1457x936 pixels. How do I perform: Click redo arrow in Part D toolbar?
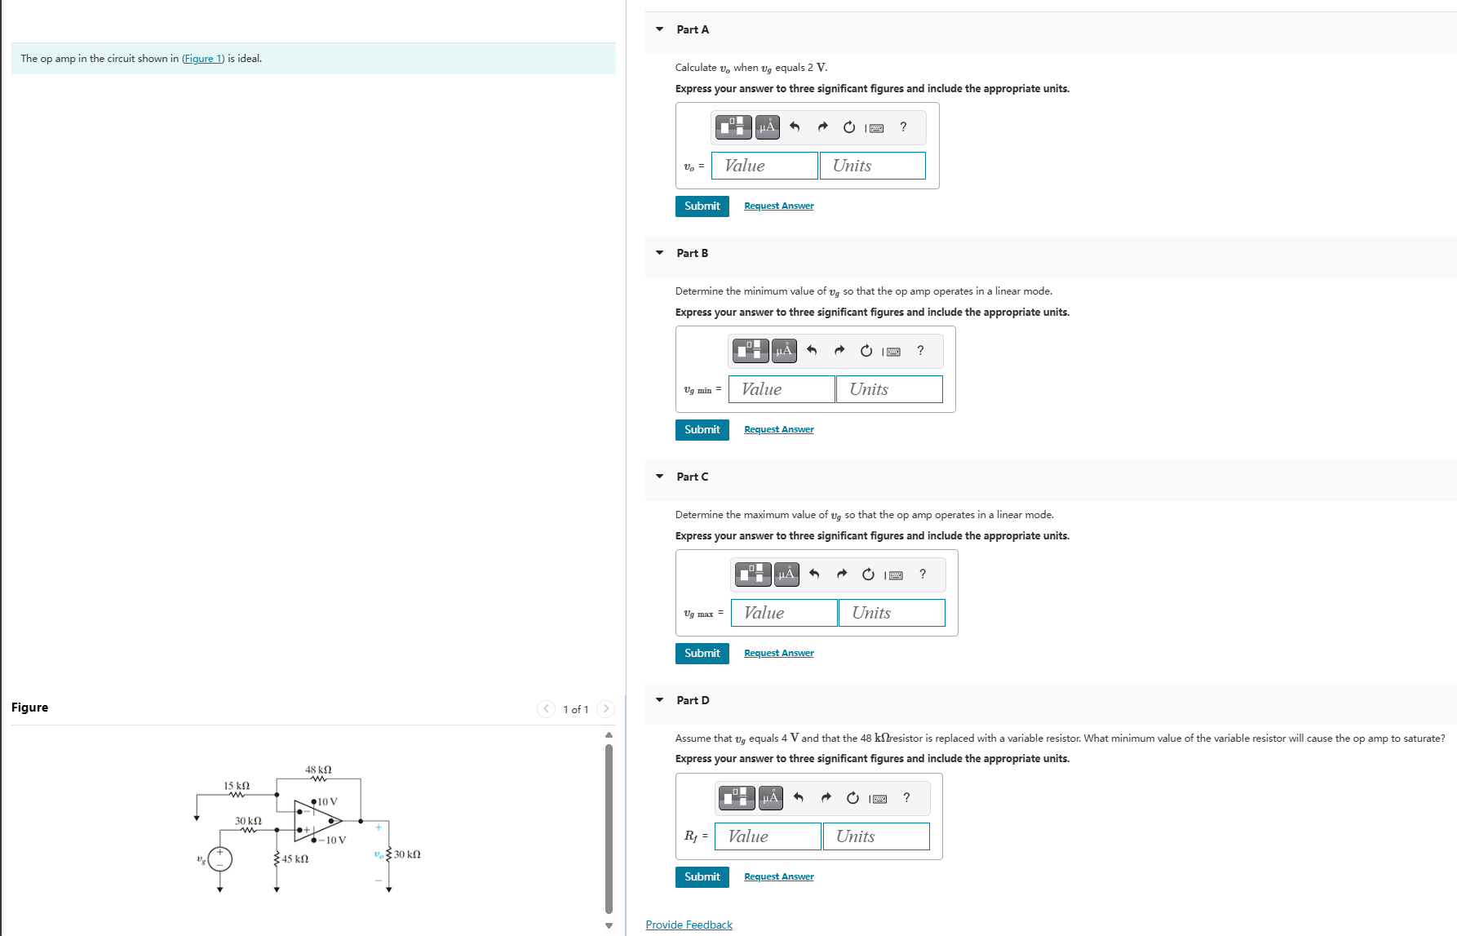826,797
